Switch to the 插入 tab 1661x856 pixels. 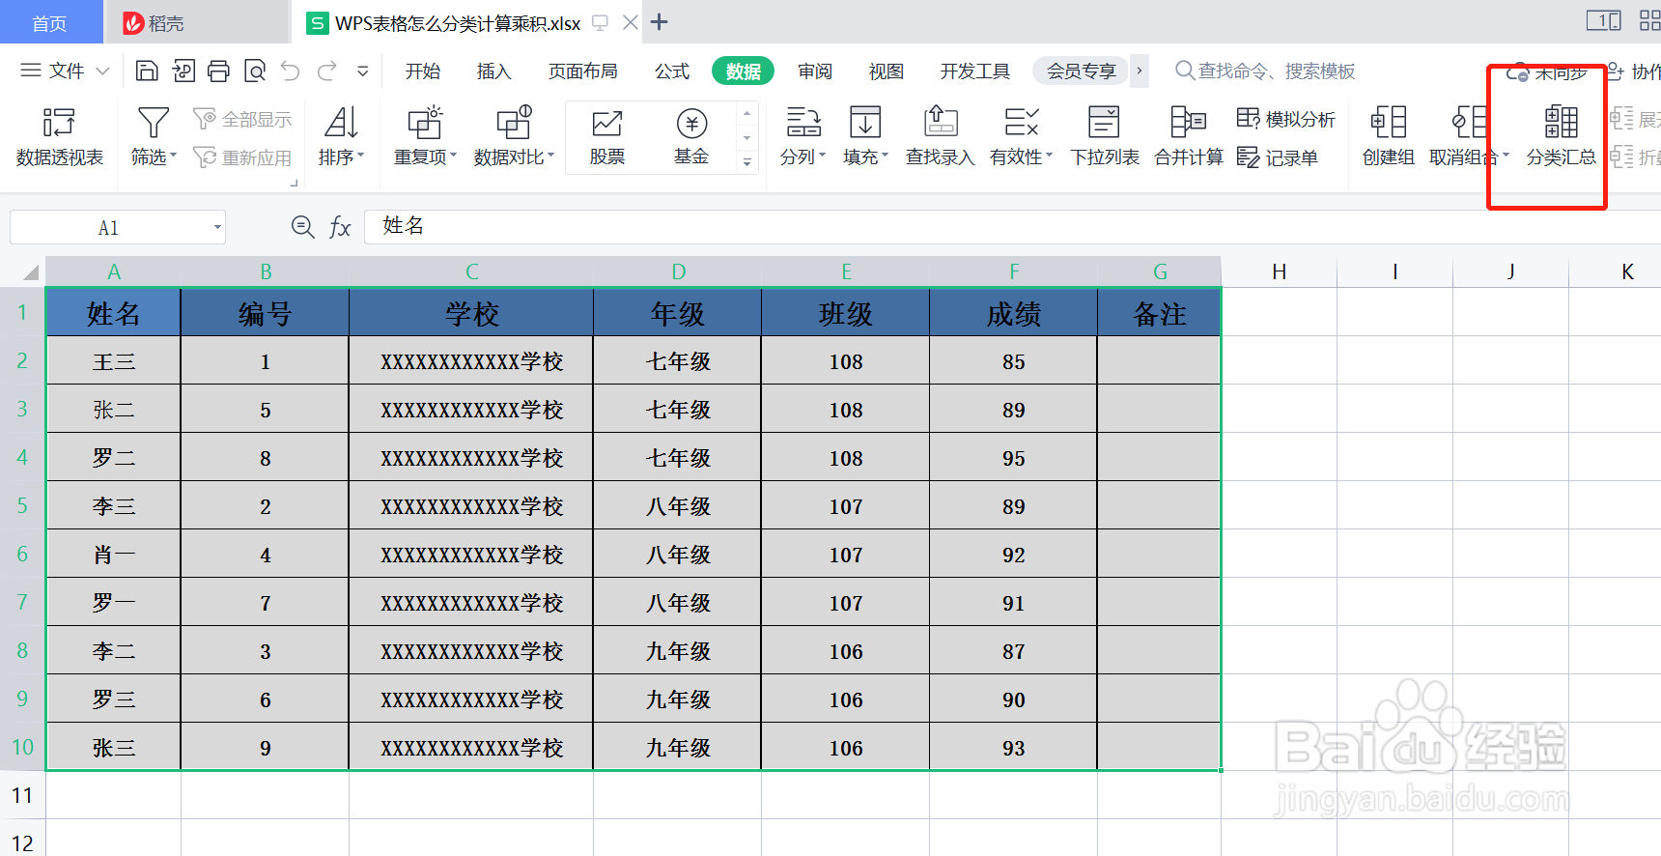point(494,71)
